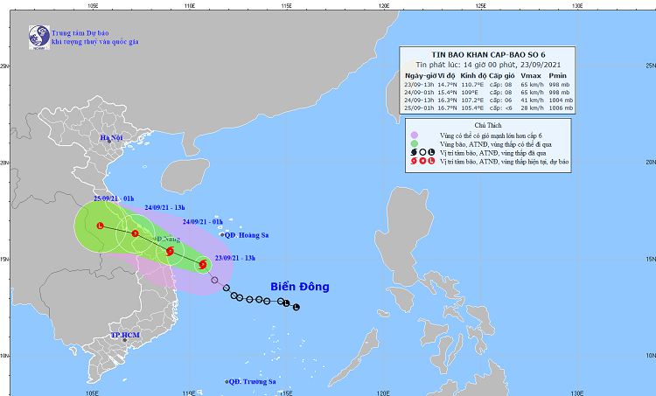Click the QĐ. Trường Sa island marker
Image resolution: width=656 pixels, height=396 pixels.
point(227,382)
